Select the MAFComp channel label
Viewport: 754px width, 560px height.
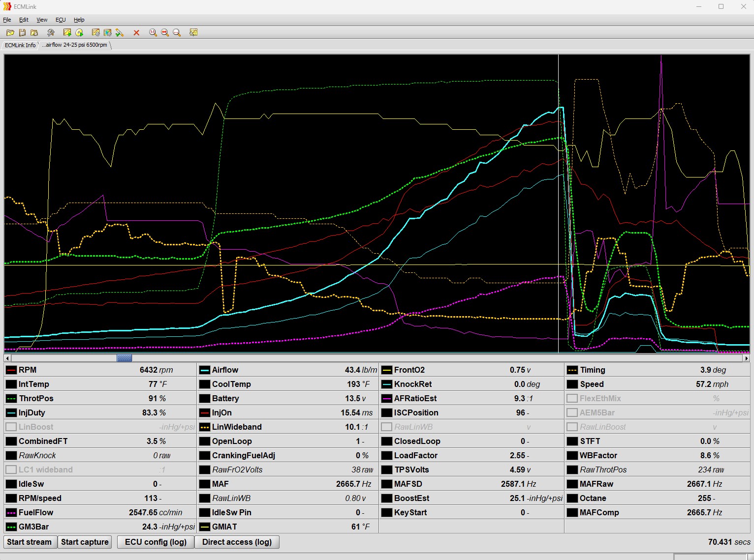click(x=599, y=512)
